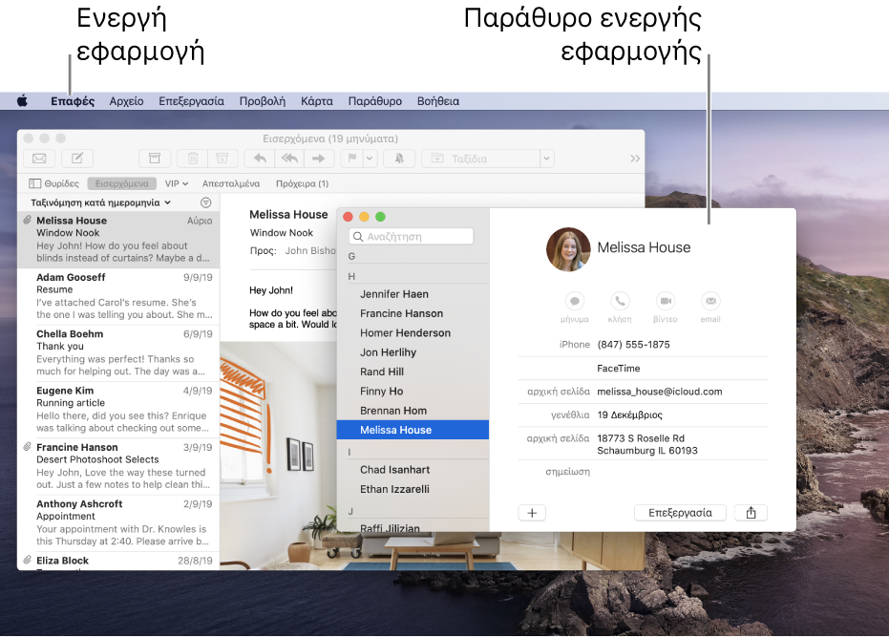The height and width of the screenshot is (638, 889).
Task: Click Αναζήτηση search field in Contacts
Action: [x=411, y=237]
